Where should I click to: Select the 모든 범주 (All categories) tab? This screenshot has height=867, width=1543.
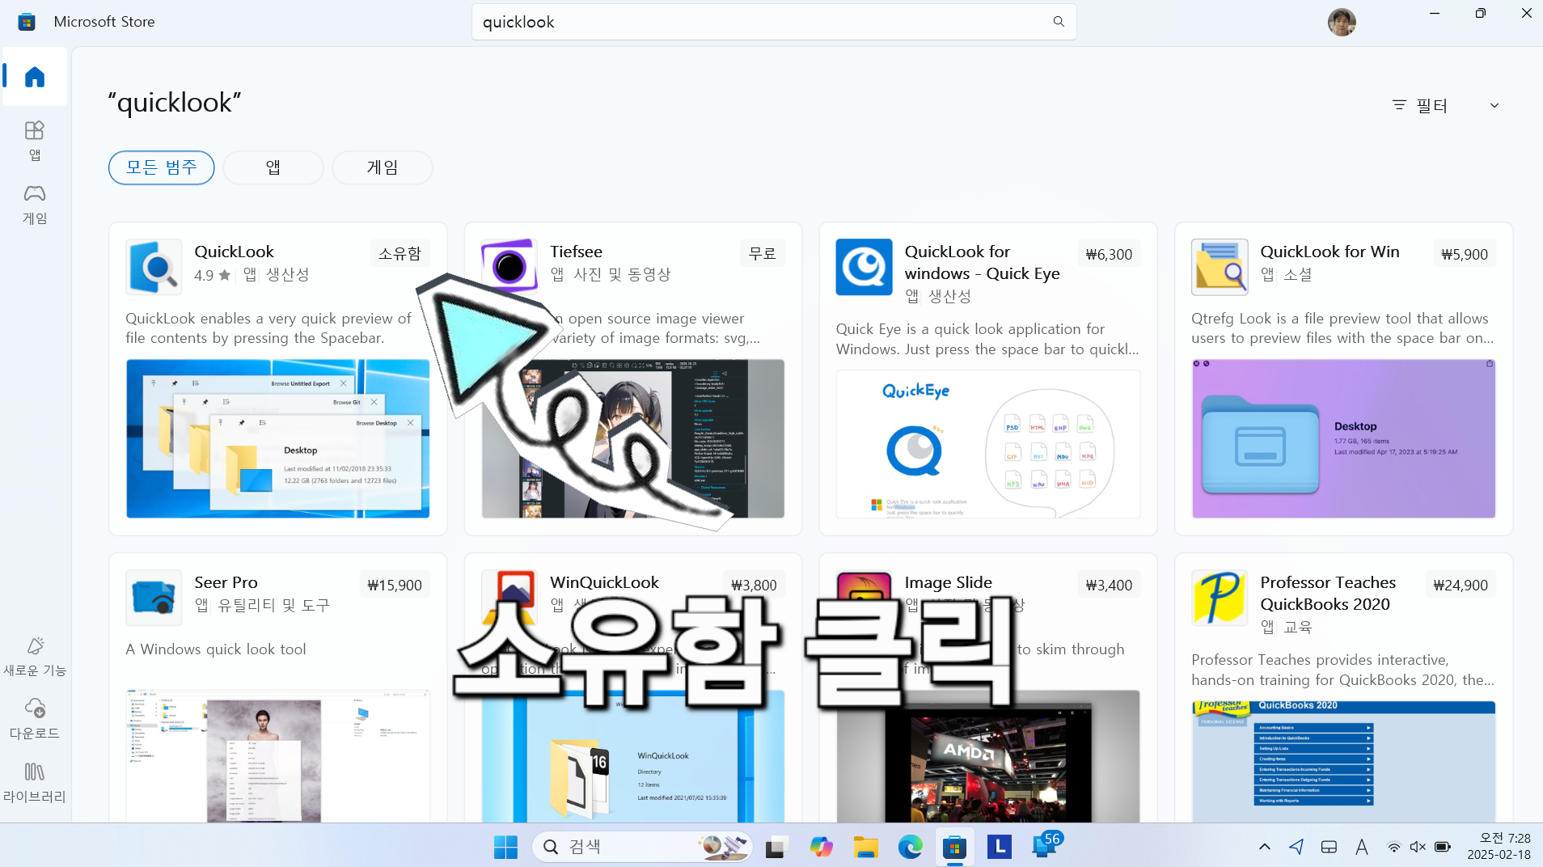click(162, 167)
